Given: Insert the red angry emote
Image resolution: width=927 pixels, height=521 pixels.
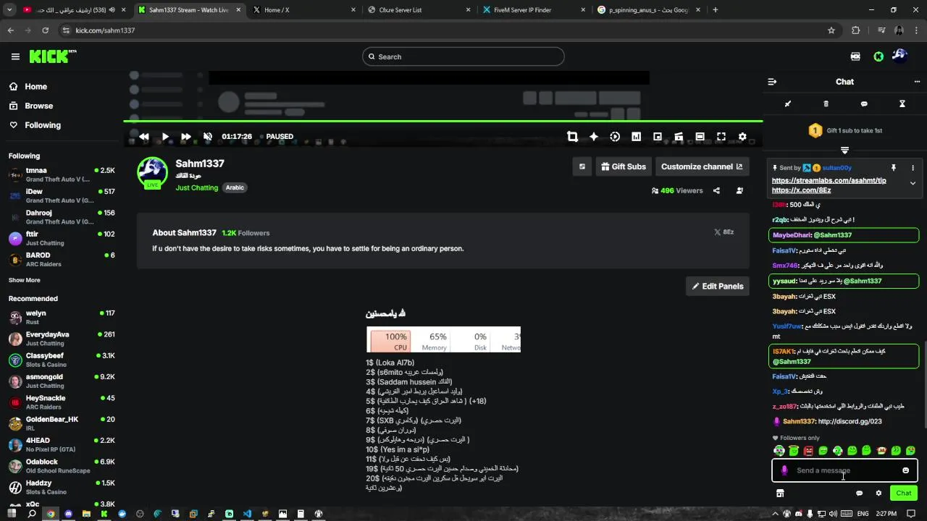Looking at the screenshot, I should pyautogui.click(x=808, y=451).
